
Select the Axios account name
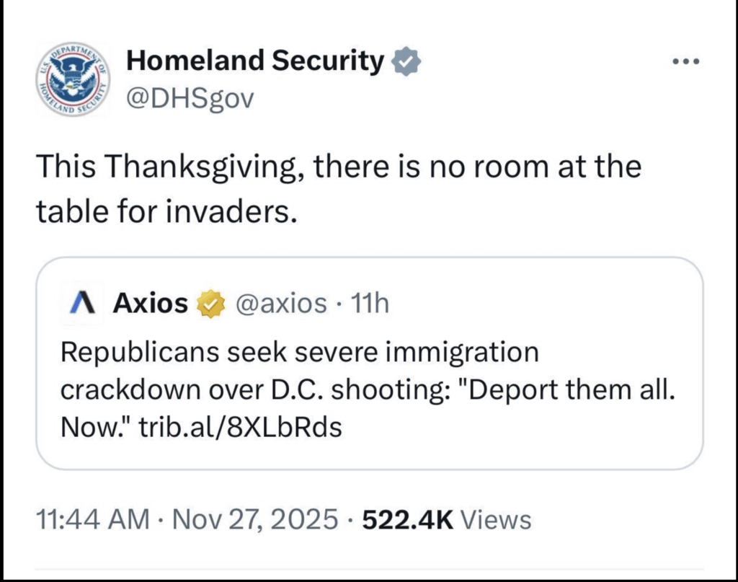click(150, 304)
